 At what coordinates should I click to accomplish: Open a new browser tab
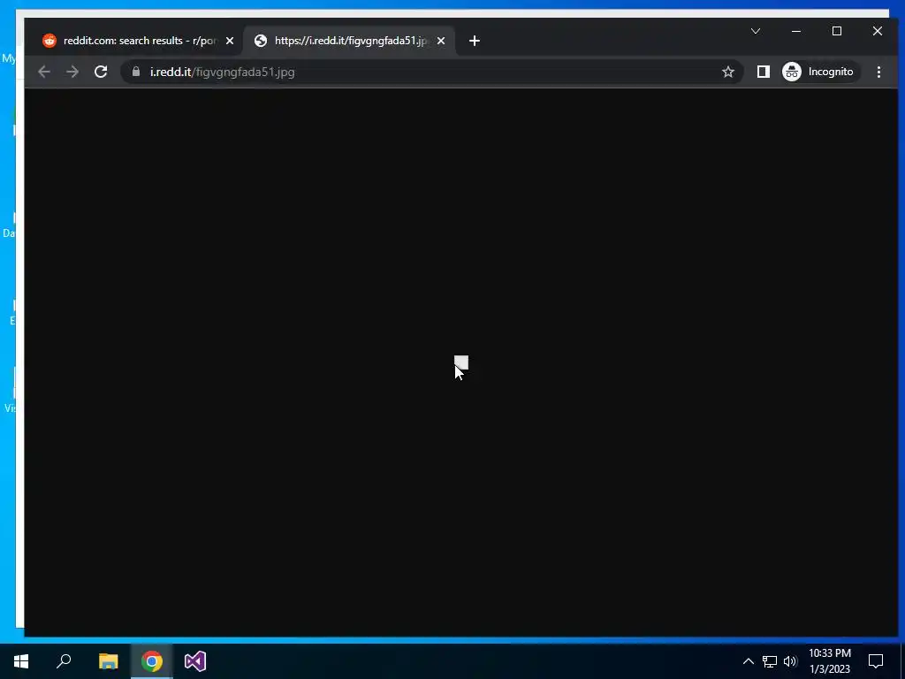[475, 41]
